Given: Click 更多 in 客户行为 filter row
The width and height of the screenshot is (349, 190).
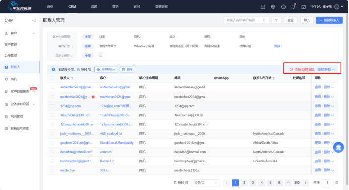Looking at the screenshot, I should point(277,46).
